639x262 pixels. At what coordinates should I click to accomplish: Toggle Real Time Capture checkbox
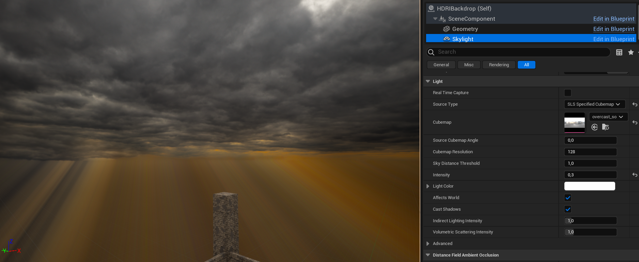click(x=568, y=93)
